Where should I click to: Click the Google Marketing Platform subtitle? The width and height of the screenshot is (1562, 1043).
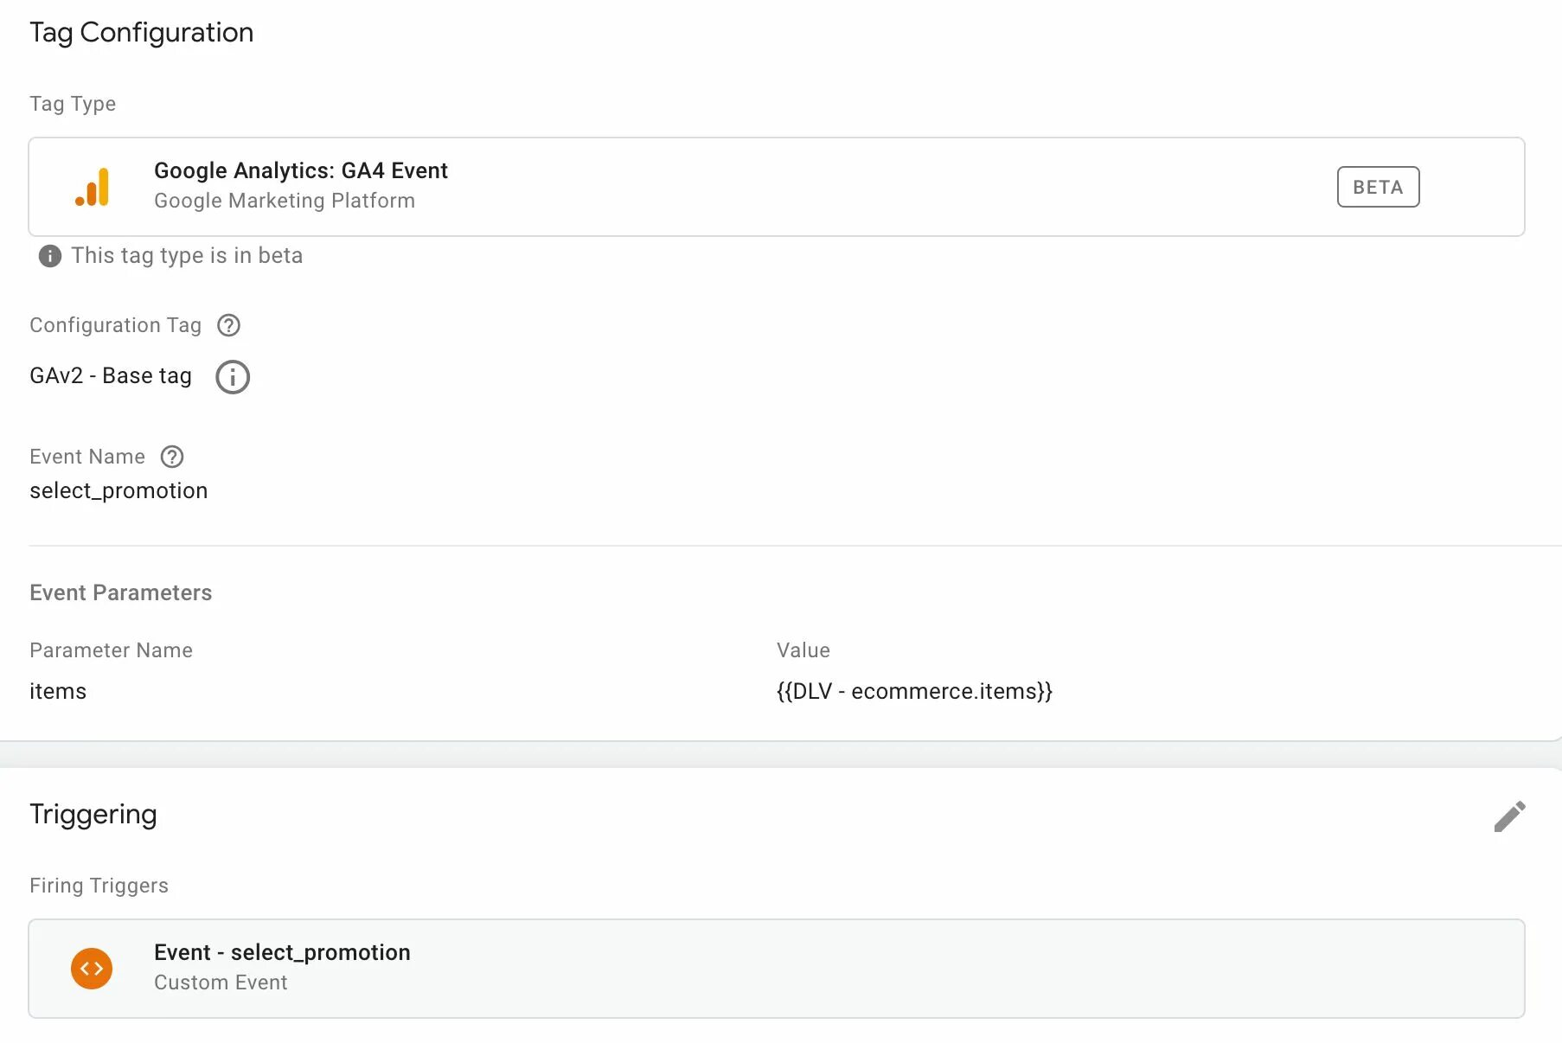click(x=285, y=201)
